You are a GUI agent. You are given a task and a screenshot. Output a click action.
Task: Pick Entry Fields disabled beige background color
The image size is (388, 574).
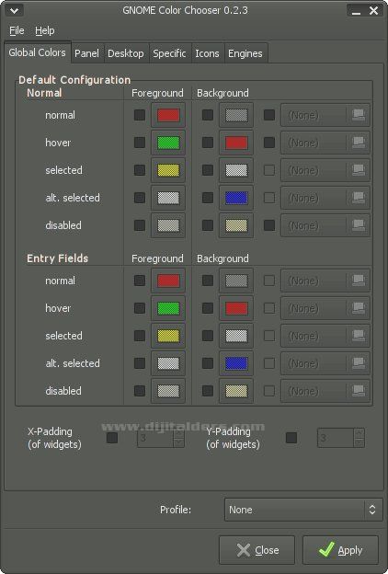(x=236, y=391)
